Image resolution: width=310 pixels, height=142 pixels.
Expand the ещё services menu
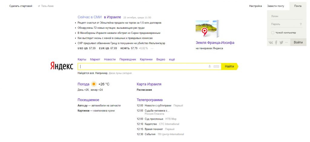[x=172, y=59]
